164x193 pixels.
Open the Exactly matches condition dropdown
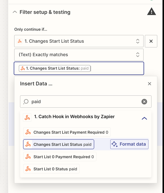[79, 55]
